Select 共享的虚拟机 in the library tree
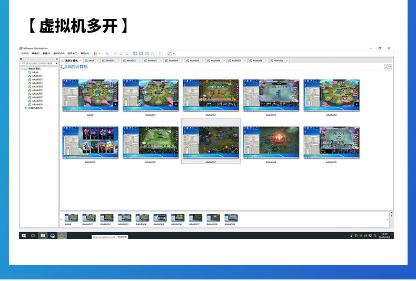 coord(34,108)
